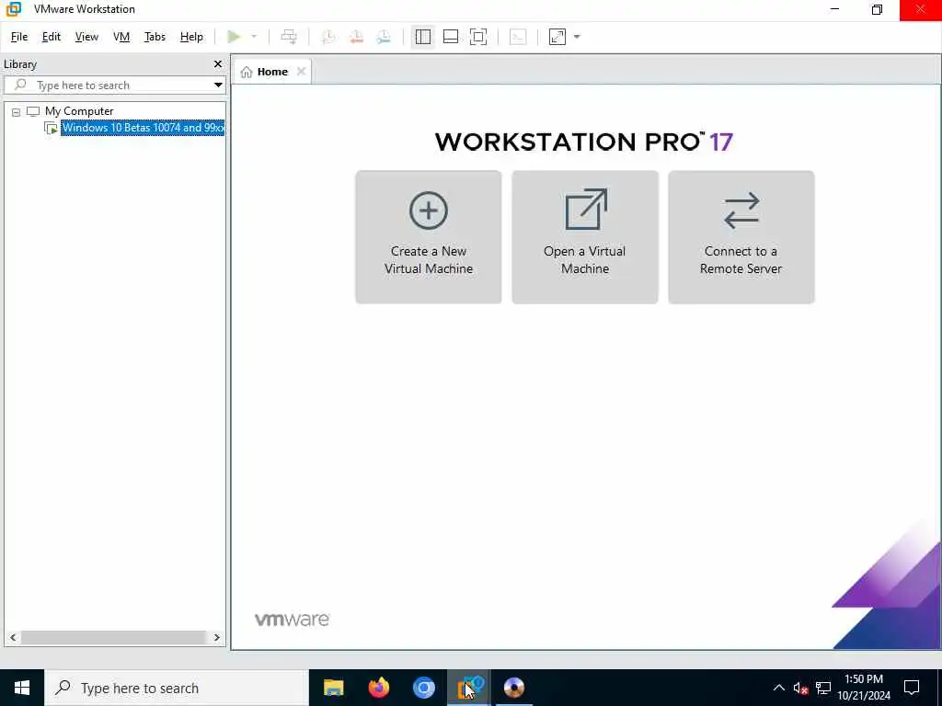Screen dimensions: 942x706
Task: Select Windows 10 Betas 10074 VM entry
Action: click(143, 127)
